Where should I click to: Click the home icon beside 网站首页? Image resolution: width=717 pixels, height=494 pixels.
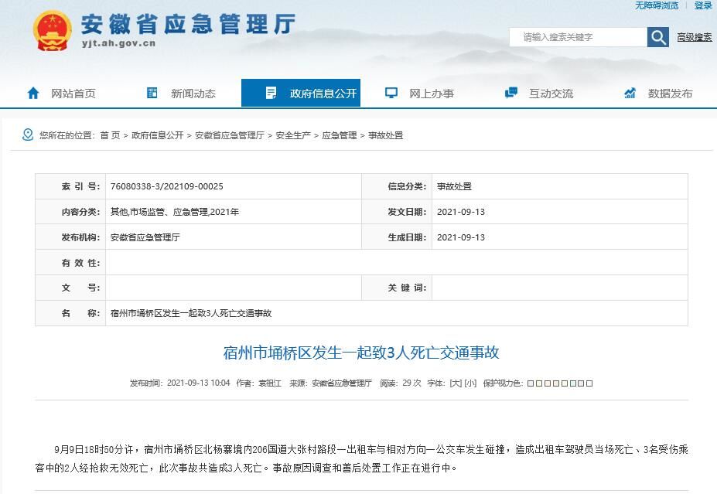(33, 94)
